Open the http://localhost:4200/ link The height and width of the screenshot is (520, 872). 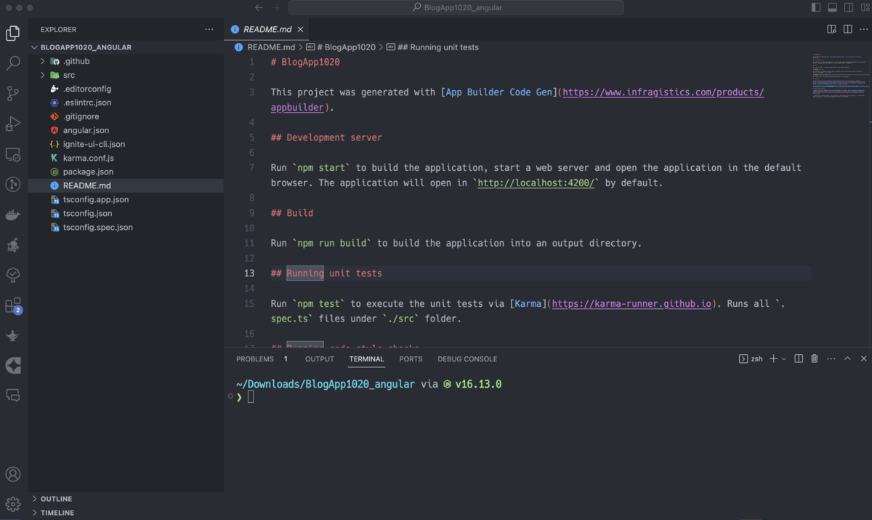[536, 183]
